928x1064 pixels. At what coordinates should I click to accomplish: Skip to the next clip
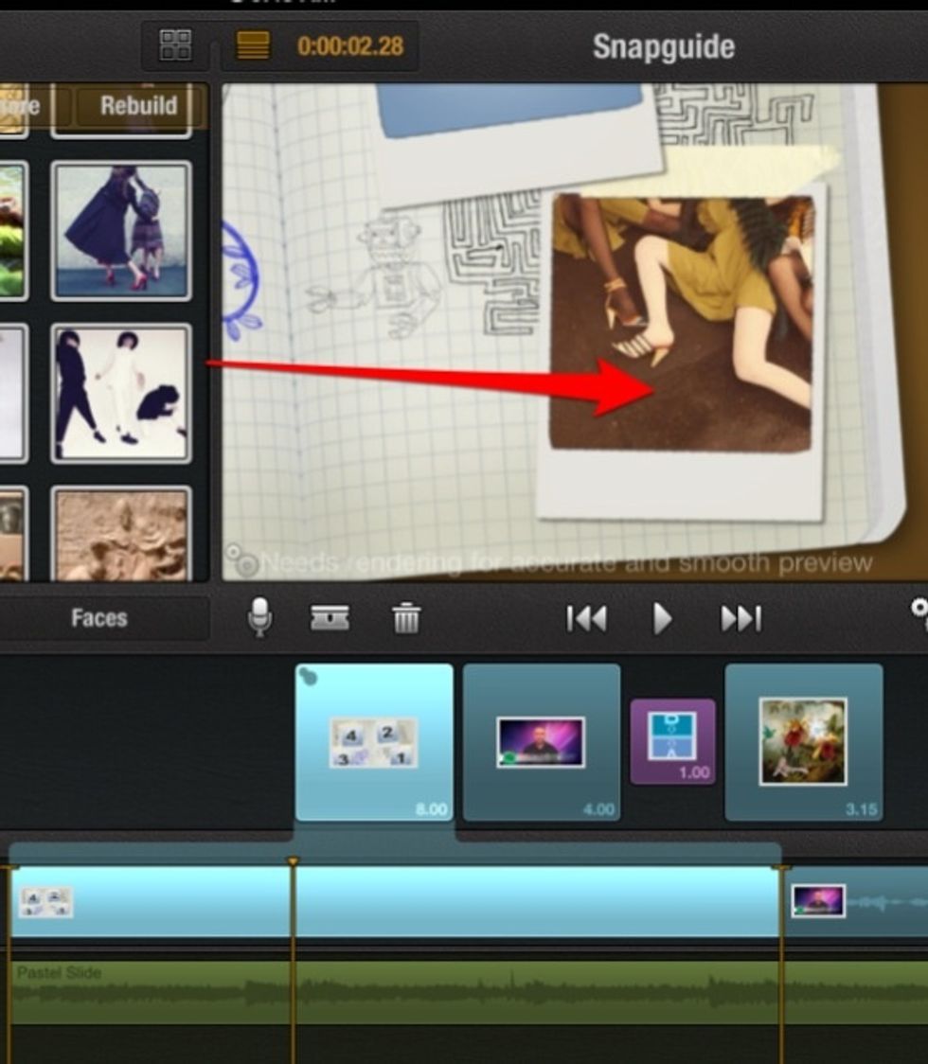coord(741,618)
